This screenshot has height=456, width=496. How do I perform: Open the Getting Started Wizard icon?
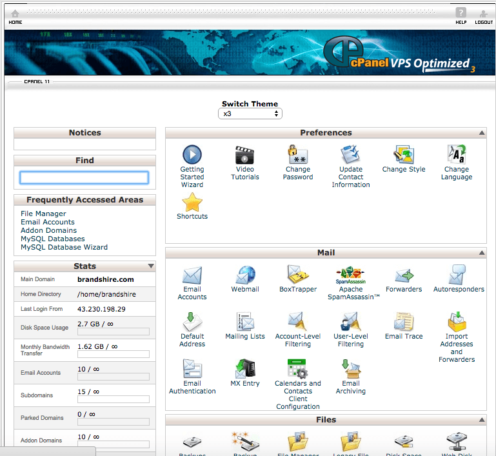192,154
